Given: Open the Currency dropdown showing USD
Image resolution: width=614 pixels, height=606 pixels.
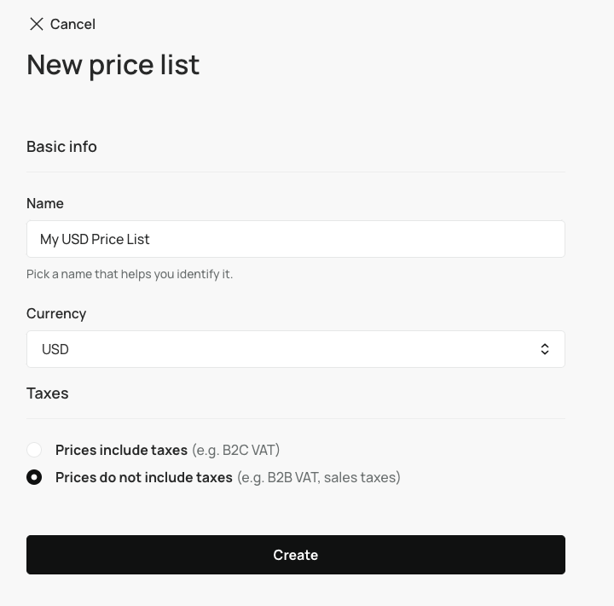Looking at the screenshot, I should pyautogui.click(x=295, y=349).
